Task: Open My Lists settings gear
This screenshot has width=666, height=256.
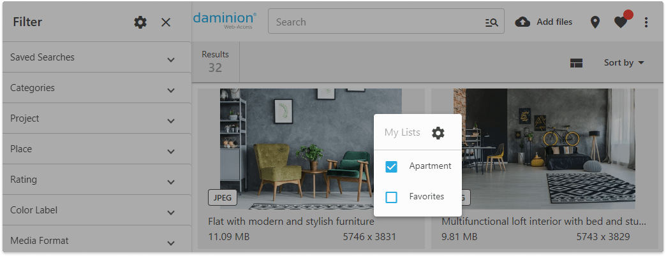Action: 438,133
